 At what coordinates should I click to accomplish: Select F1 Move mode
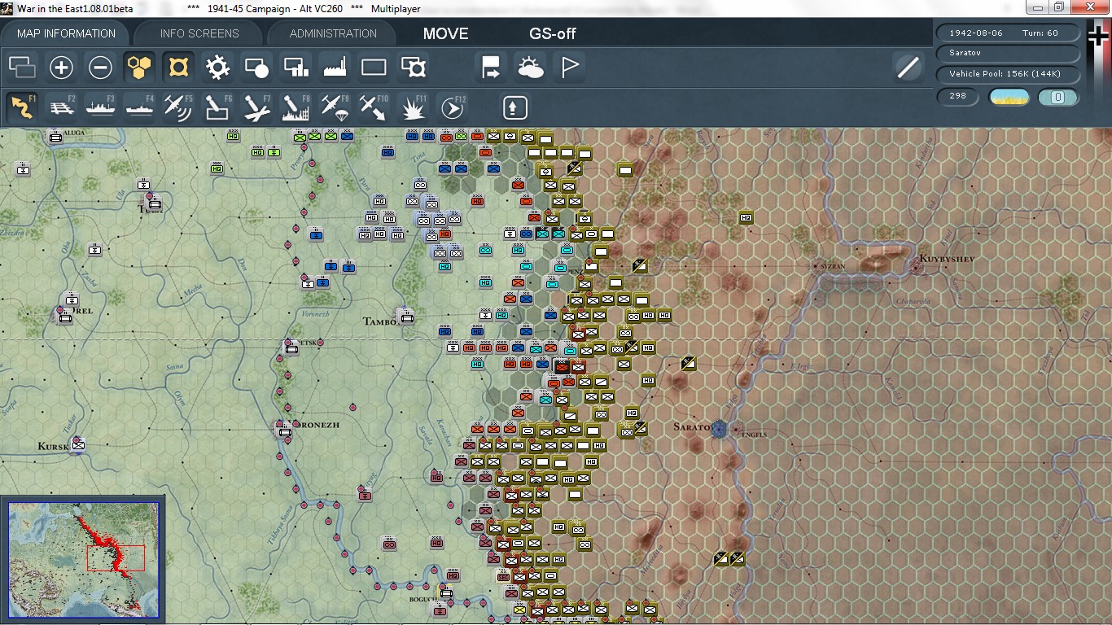(23, 107)
